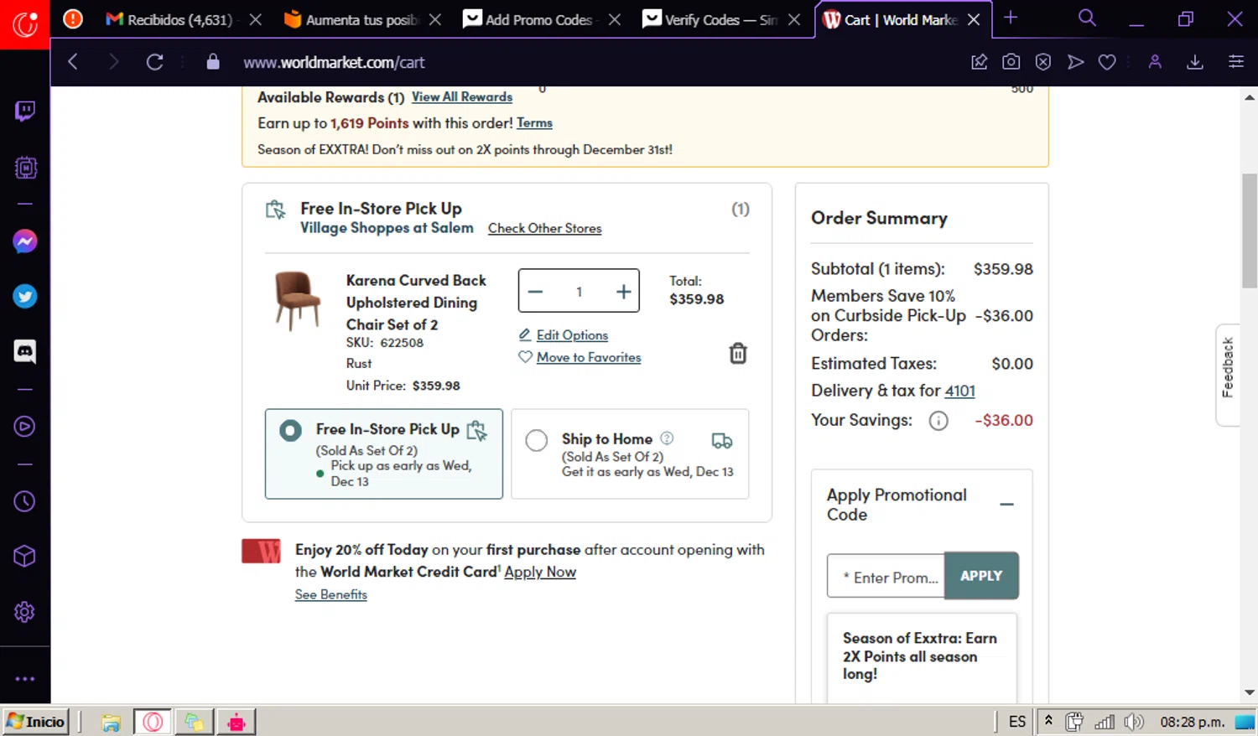Click the site security padlock icon
Viewport: 1258px width, 736px height.
[213, 62]
